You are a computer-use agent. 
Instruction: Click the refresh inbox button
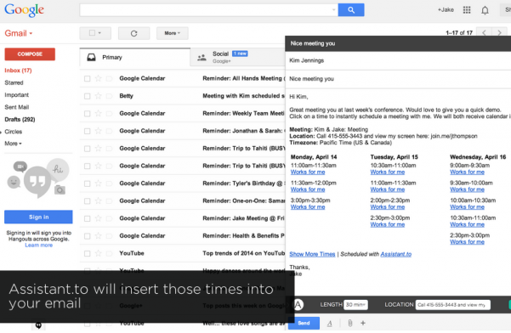[133, 33]
